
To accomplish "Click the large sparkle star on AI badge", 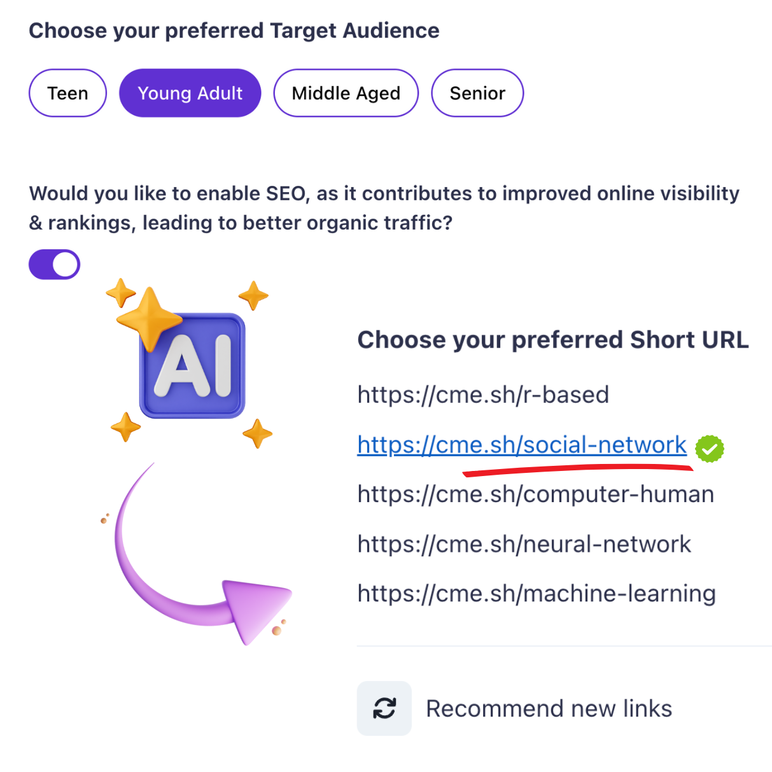I will 148,318.
